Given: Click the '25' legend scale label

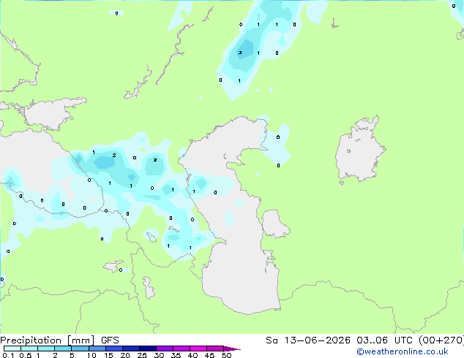Looking at the screenshot, I should point(142,355).
